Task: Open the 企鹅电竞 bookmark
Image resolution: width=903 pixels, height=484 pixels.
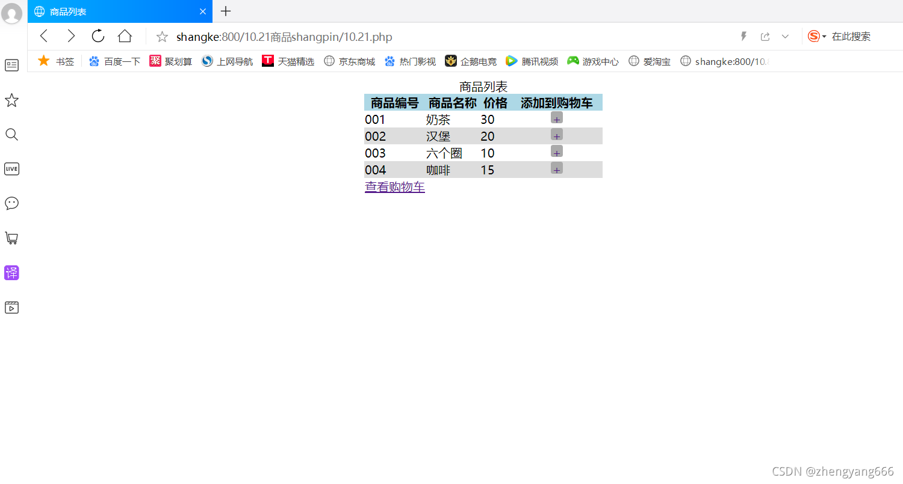Action: [x=471, y=61]
